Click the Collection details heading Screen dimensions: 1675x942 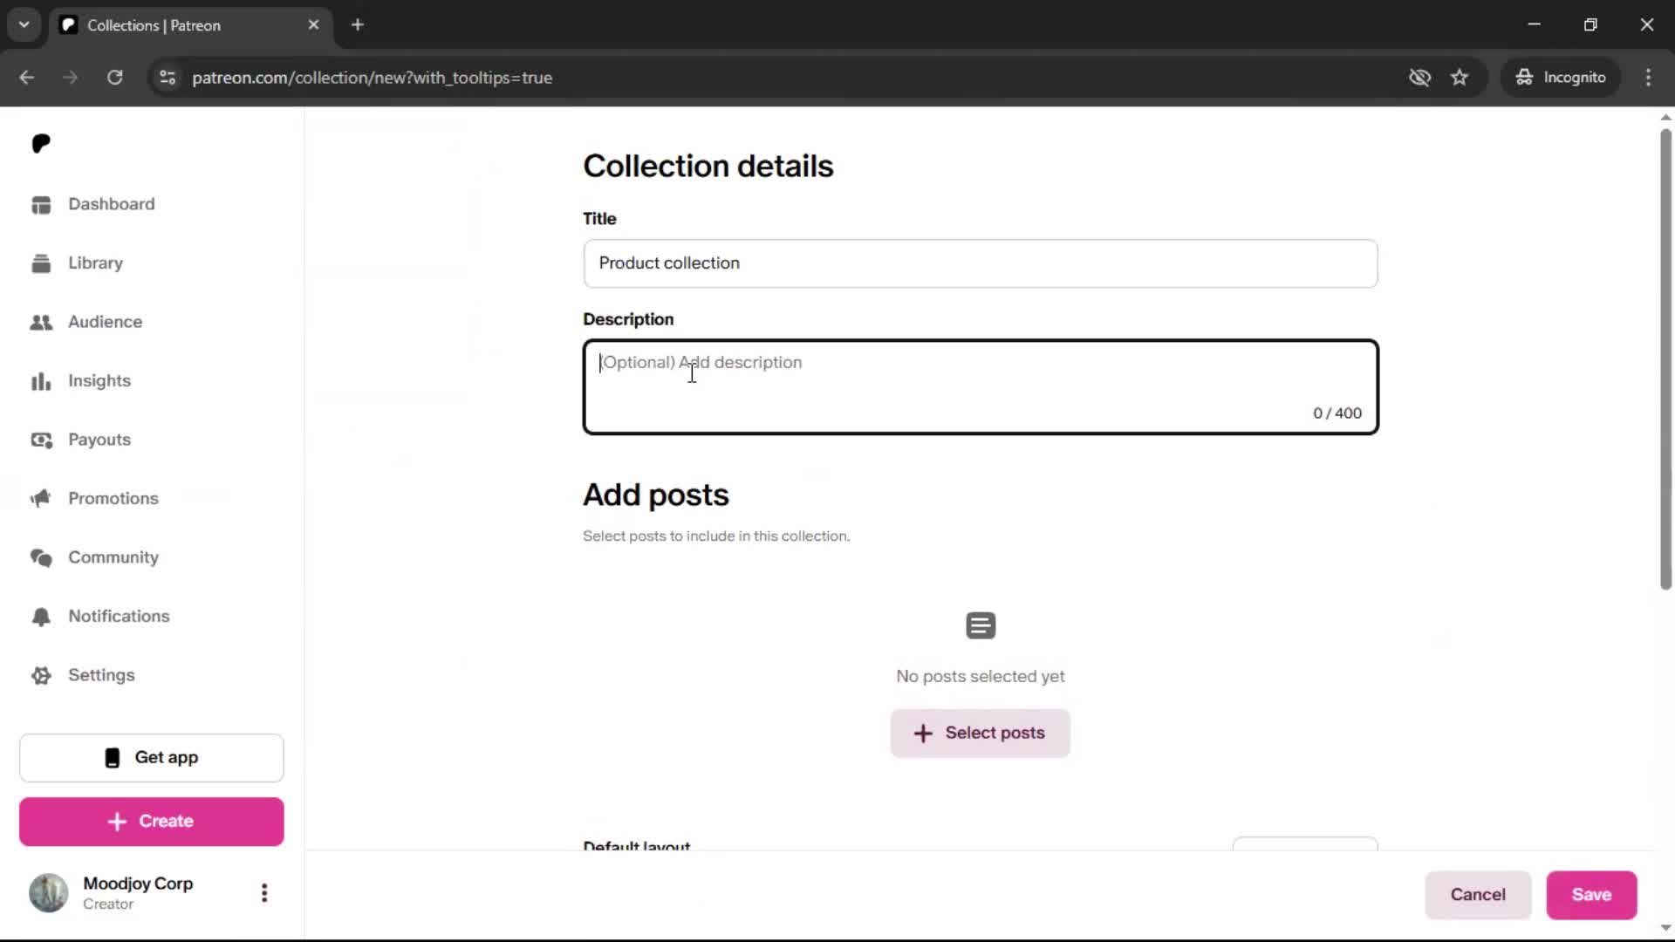708,166
